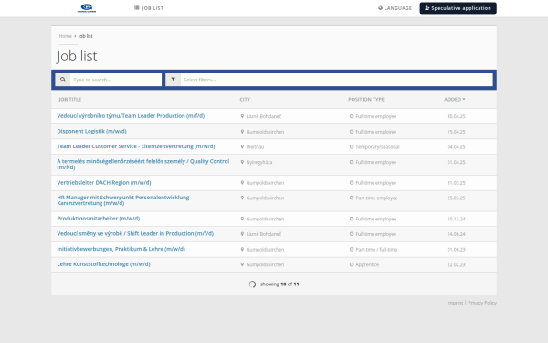Click clock icon in Produktionsmitarbeiter row
548x343 pixels.
352,219
